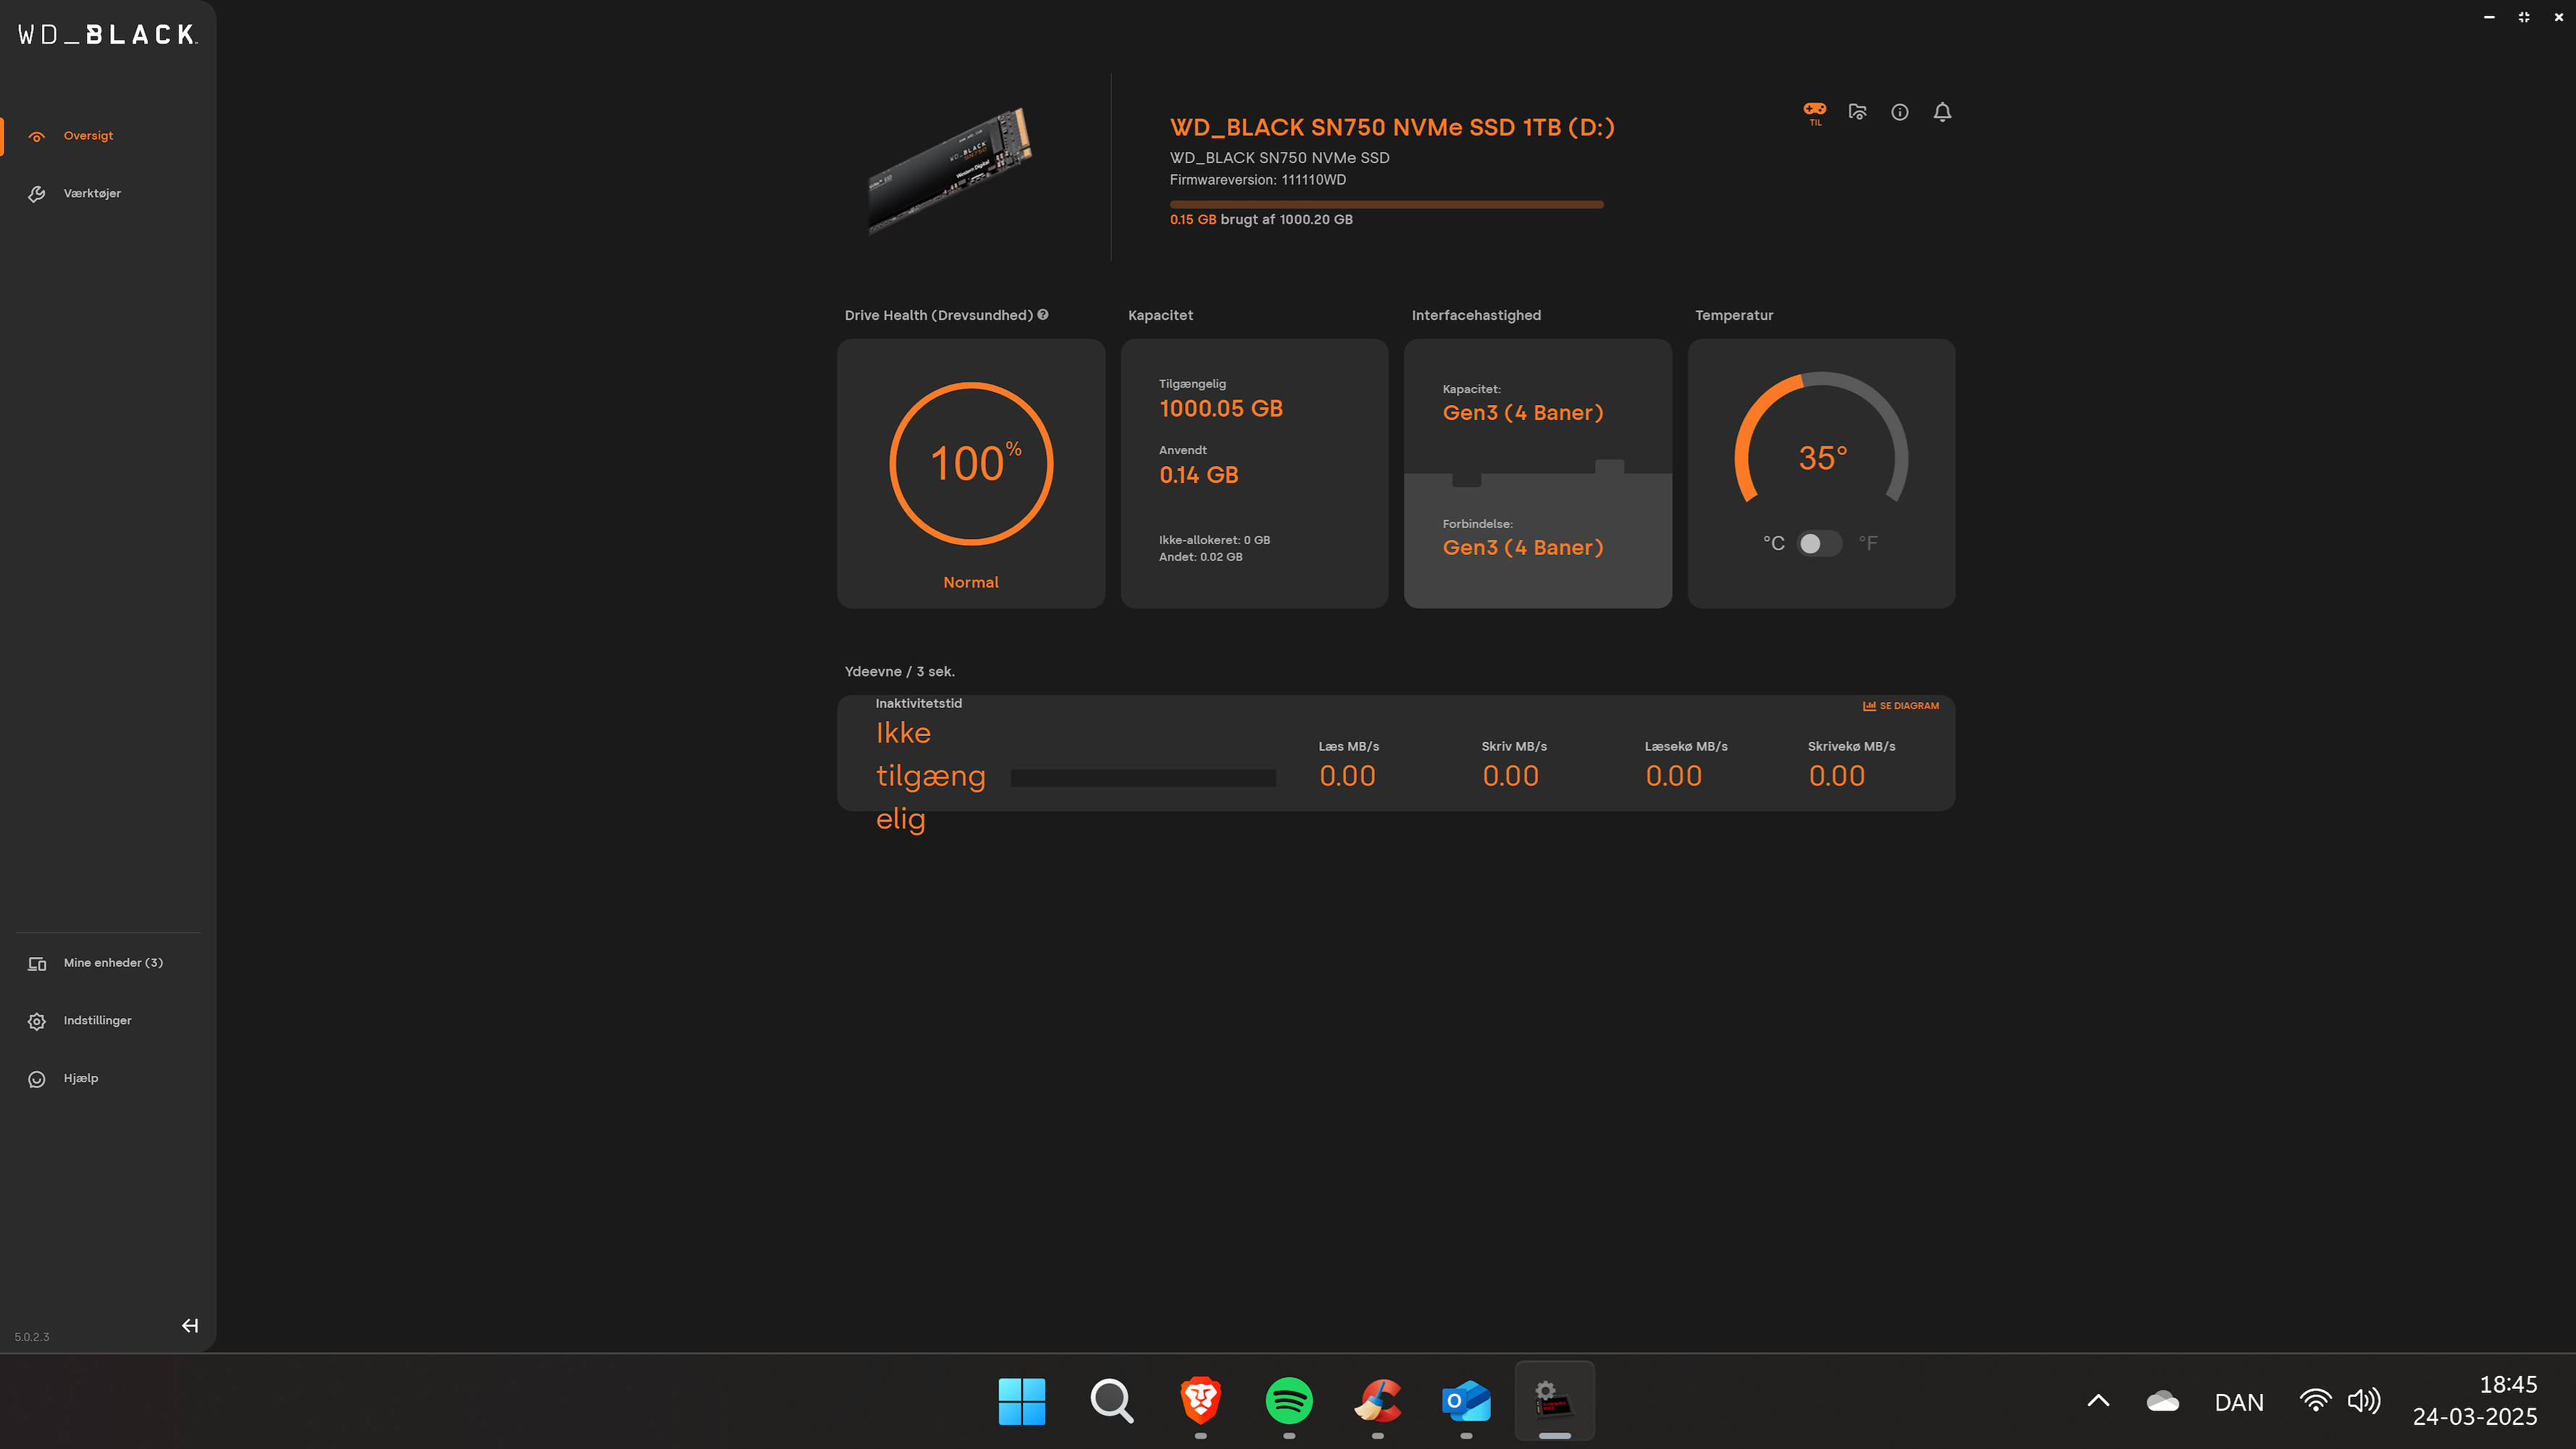Click the folder monitoring icon

pyautogui.click(x=1857, y=112)
